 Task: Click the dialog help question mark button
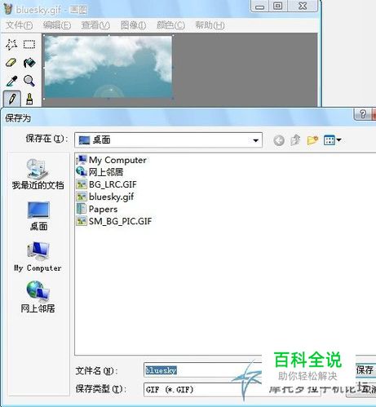(362, 114)
